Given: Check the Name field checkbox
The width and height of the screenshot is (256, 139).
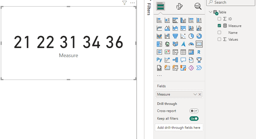Looking at the screenshot, I should point(219,32).
